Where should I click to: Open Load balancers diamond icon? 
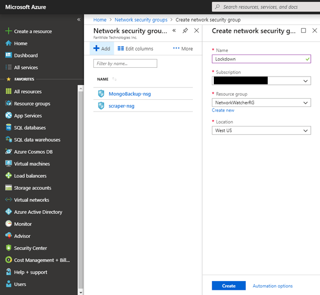9,176
